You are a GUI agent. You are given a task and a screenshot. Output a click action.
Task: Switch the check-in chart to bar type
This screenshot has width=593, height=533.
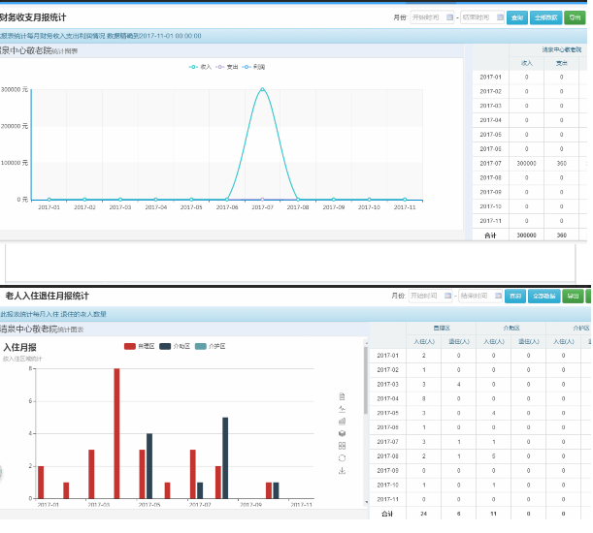click(x=342, y=422)
